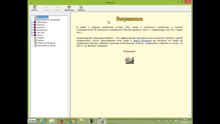220x124 pixels.
Task: Expand the Обучение tree node
Action: click(x=32, y=22)
